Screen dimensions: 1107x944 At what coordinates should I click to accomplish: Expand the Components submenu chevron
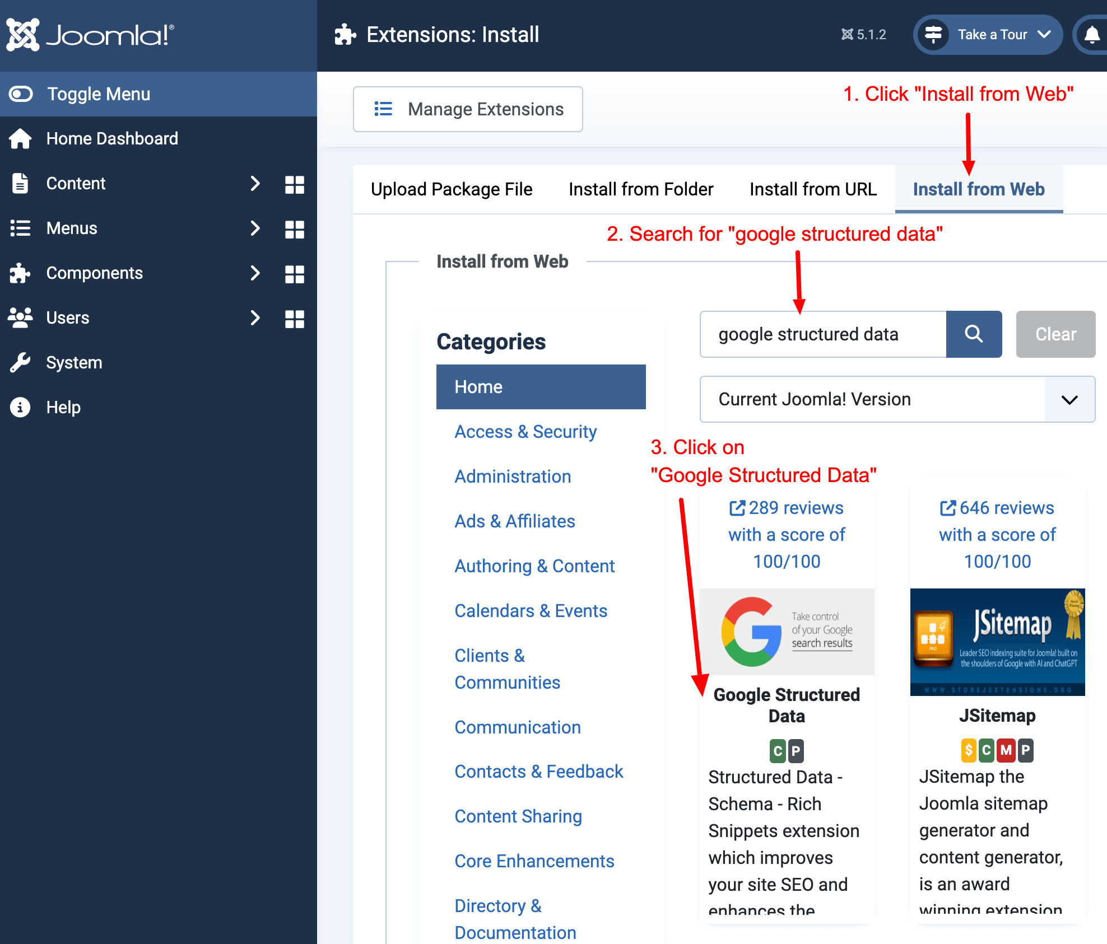click(255, 273)
